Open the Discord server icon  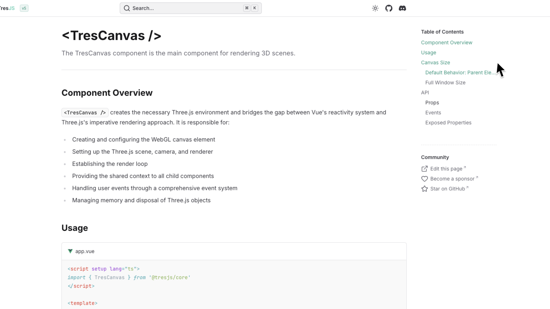402,8
